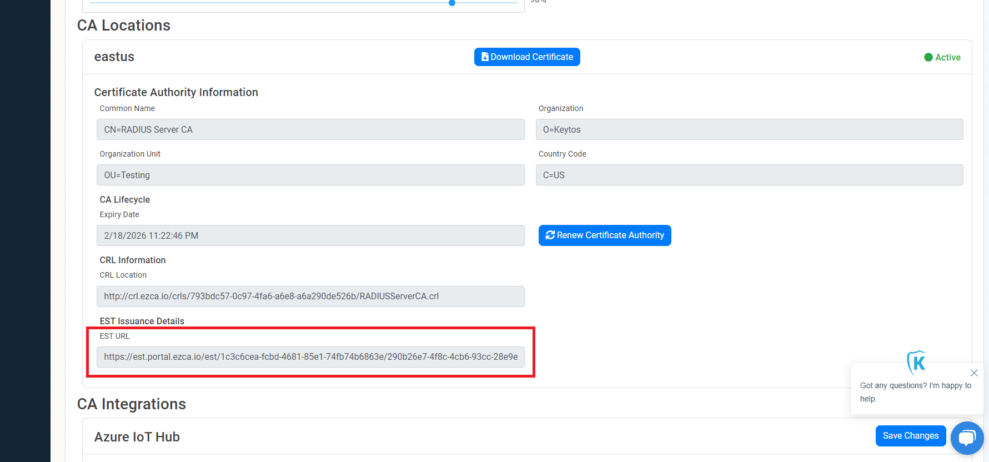989x462 pixels.
Task: Click the blue slider handle at the top
Action: pos(452,3)
